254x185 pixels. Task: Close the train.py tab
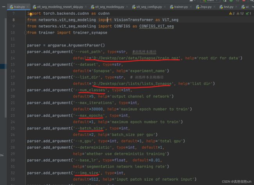tap(28, 7)
